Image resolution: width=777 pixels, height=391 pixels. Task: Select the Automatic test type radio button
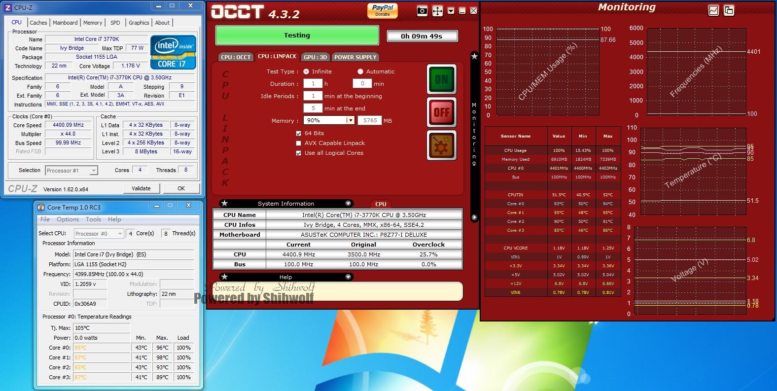(x=360, y=71)
